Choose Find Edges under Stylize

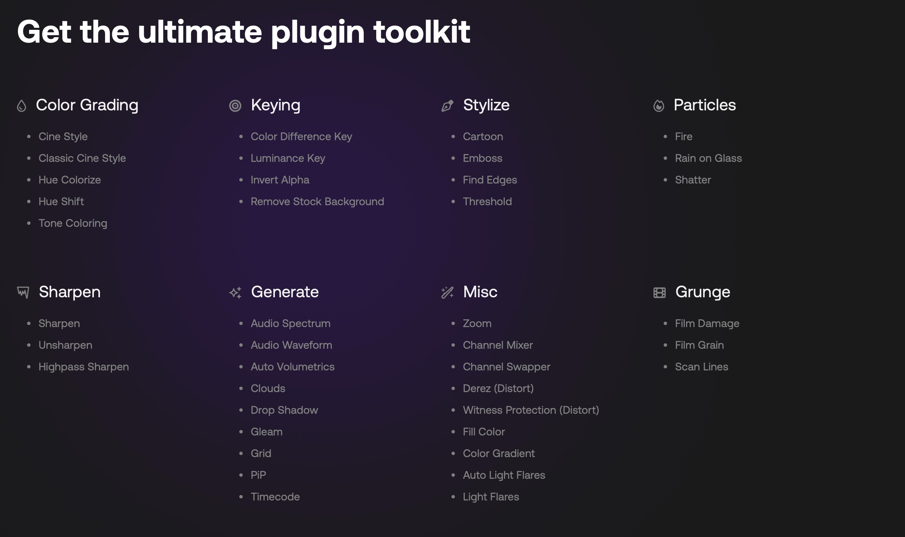(490, 180)
